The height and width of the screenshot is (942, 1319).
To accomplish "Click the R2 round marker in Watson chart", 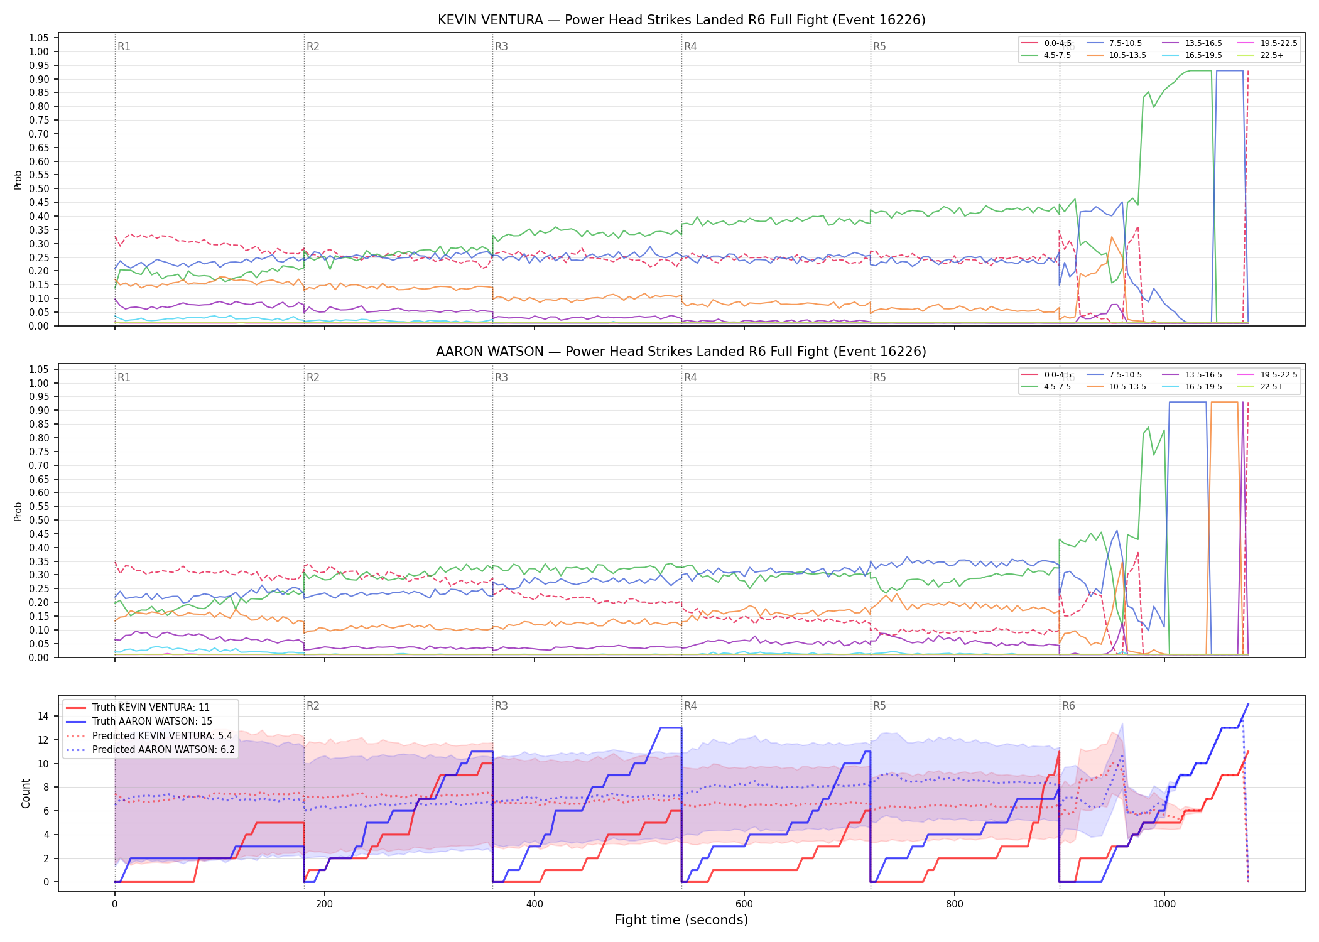I will [313, 377].
